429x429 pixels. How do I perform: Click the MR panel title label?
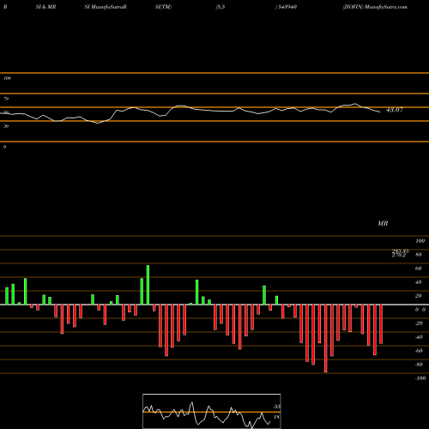click(383, 223)
